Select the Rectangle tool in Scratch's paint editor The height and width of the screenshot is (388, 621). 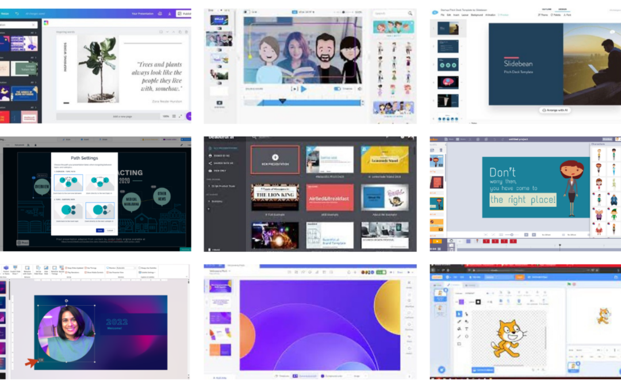coord(459,344)
